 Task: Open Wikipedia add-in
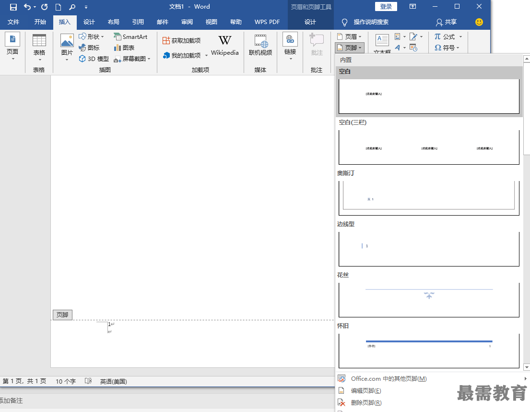point(225,45)
